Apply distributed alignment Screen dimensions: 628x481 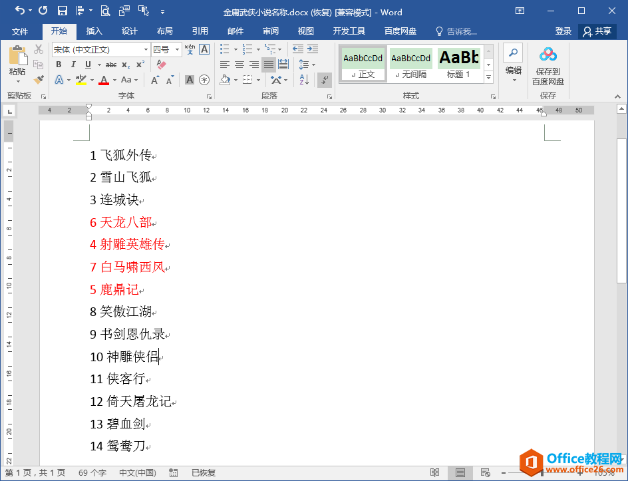pyautogui.click(x=283, y=65)
